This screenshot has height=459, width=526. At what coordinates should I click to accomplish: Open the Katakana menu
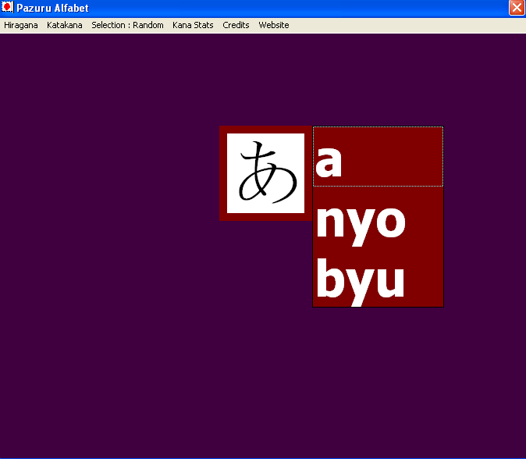tap(65, 25)
